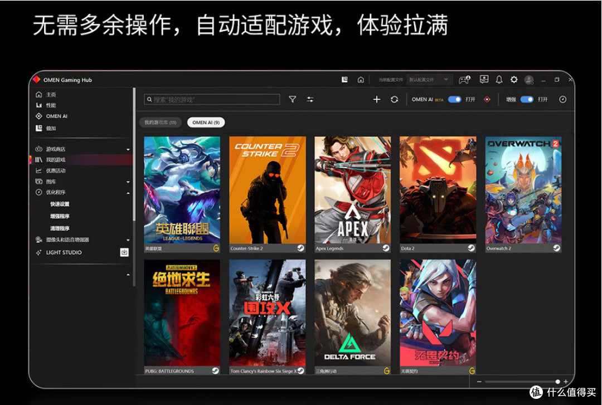The width and height of the screenshot is (602, 405).
Task: Collapse the Optimizer (优化程序) submenu arrow
Action: point(128,193)
